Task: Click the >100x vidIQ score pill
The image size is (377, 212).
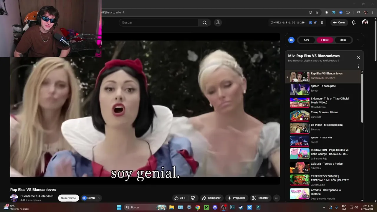Action: tap(325, 40)
